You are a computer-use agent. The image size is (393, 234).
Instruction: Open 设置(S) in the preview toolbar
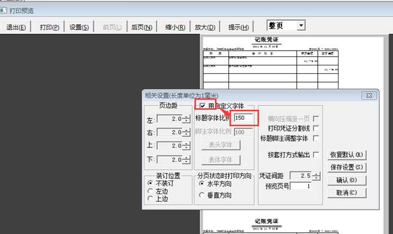tap(79, 27)
